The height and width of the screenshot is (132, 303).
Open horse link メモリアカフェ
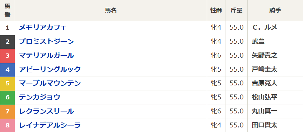[43, 27]
